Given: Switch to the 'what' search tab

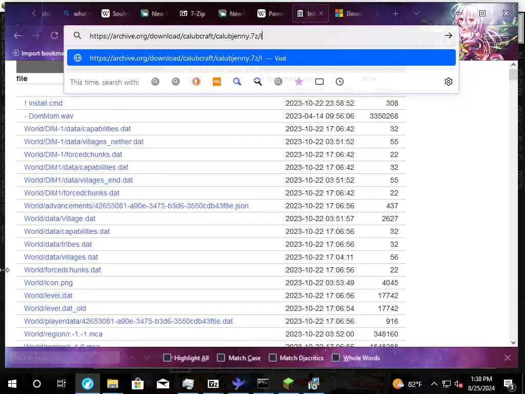Looking at the screenshot, I should [76, 13].
